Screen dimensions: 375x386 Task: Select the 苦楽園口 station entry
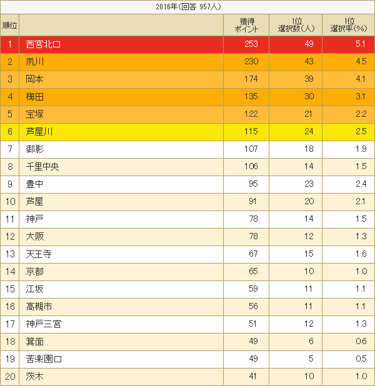coord(42,359)
